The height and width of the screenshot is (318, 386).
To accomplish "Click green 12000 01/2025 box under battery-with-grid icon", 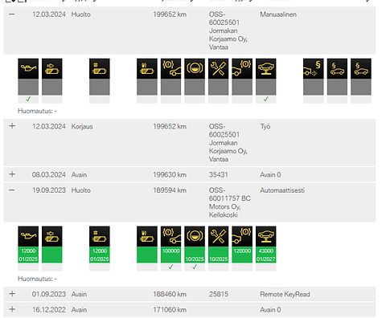I will (100, 255).
